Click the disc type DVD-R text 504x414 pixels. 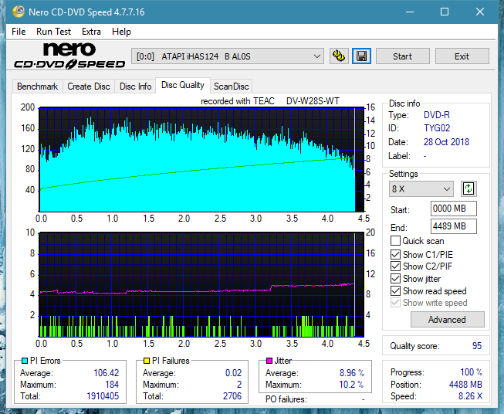click(437, 115)
